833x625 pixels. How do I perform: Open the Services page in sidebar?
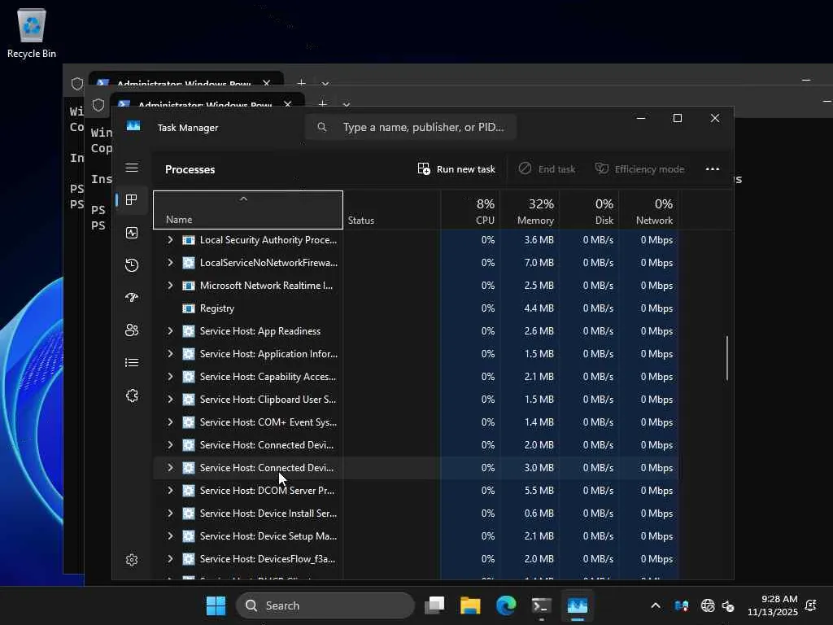click(x=132, y=396)
